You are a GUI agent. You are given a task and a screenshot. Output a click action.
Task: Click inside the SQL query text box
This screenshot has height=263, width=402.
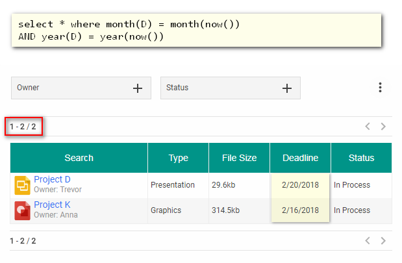pyautogui.click(x=195, y=31)
